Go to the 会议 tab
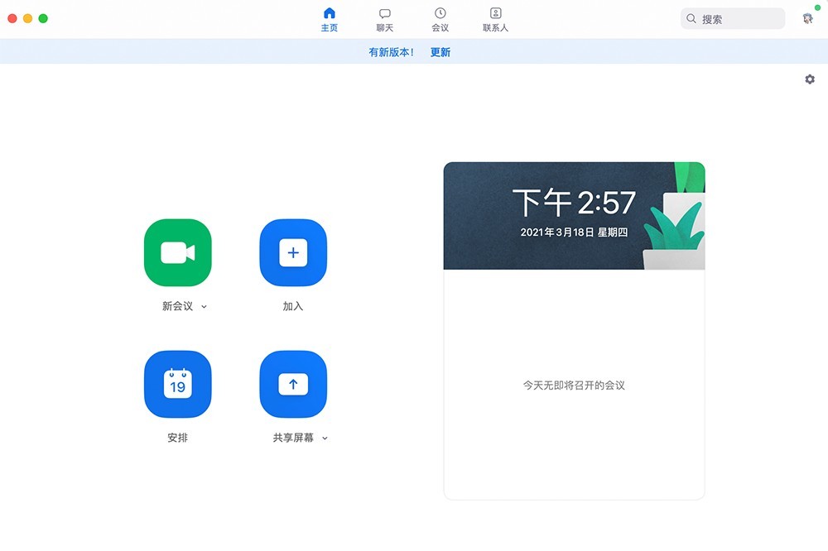This screenshot has height=551, width=828. [x=440, y=19]
